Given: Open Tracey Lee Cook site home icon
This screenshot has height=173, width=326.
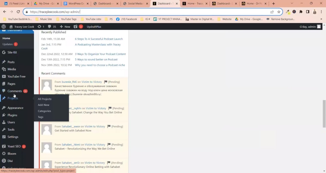Looking at the screenshot, I should [11, 27].
